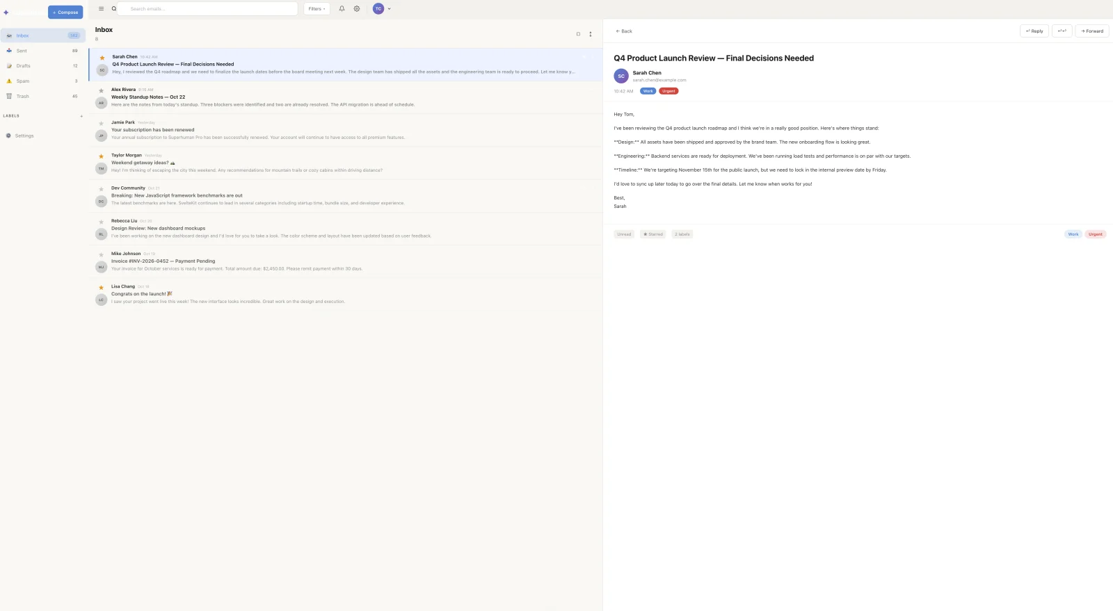
Task: Click the app logo sparkle icon
Action: pyautogui.click(x=6, y=13)
